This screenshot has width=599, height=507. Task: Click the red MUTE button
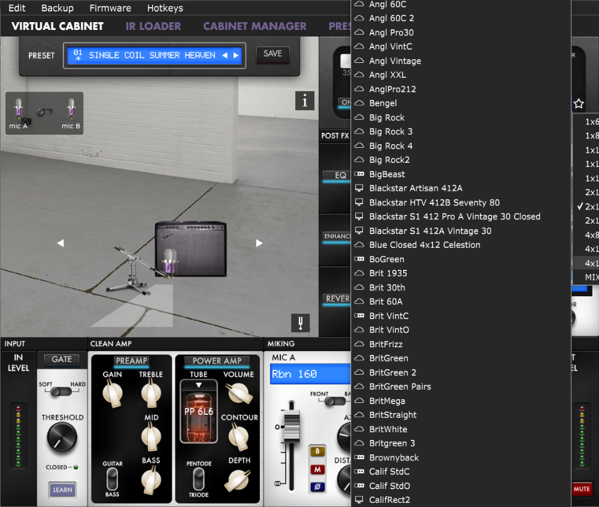coord(582,488)
